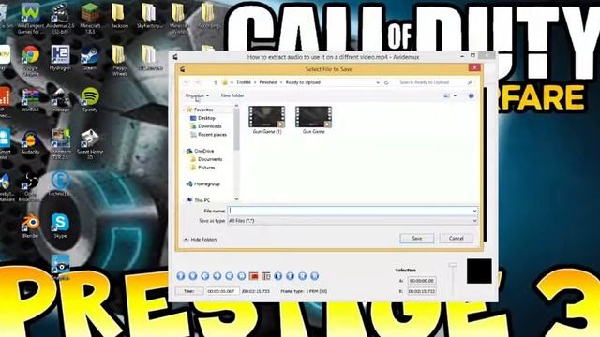Open Spotify desktop shortcut
600x337 pixels.
click(90, 100)
